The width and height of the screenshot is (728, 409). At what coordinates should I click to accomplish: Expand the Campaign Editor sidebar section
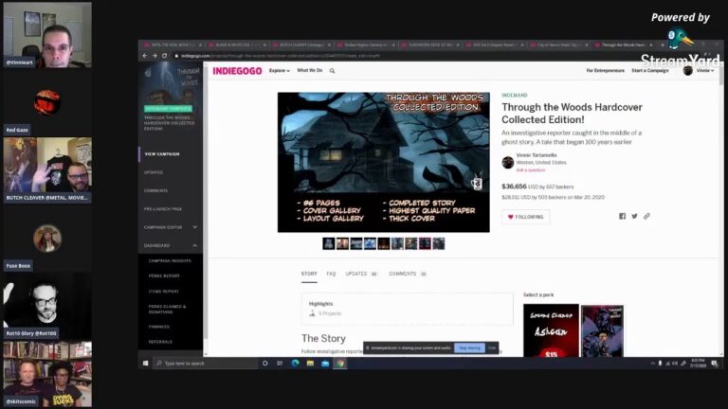194,227
